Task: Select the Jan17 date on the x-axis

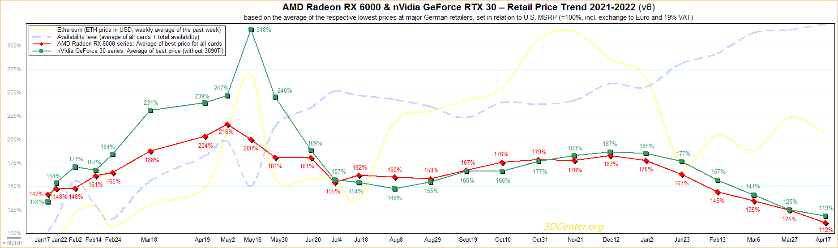Action: point(43,240)
